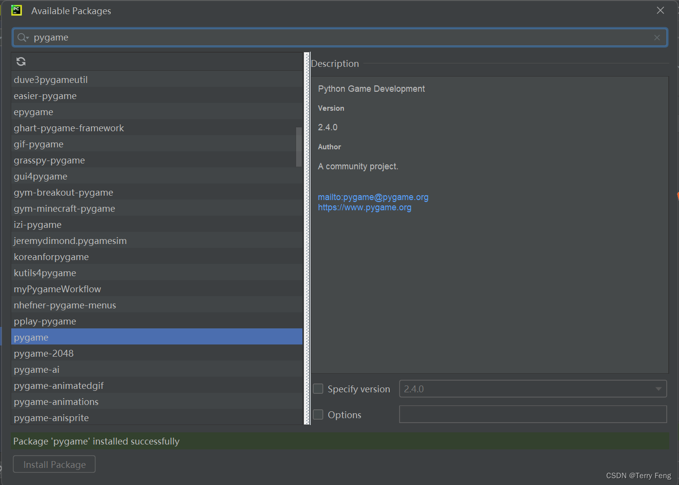Image resolution: width=679 pixels, height=485 pixels.
Task: Open the mailto:pygame@pygame.org link
Action: click(x=373, y=197)
